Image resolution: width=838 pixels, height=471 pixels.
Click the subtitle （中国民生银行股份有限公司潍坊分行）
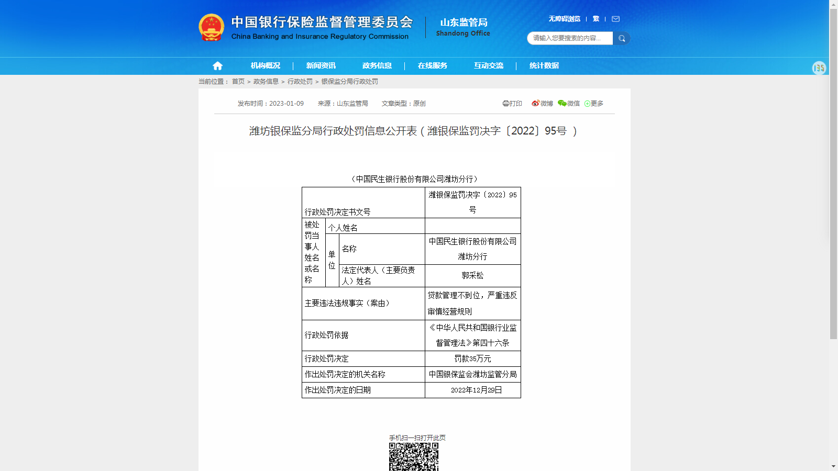414,179
